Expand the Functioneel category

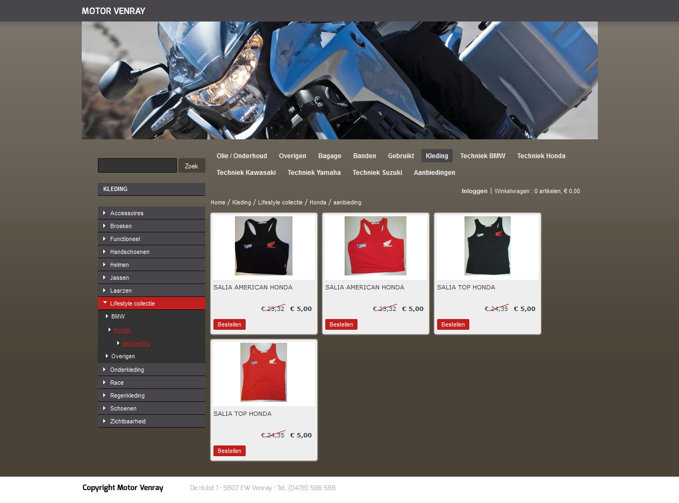pyautogui.click(x=152, y=239)
